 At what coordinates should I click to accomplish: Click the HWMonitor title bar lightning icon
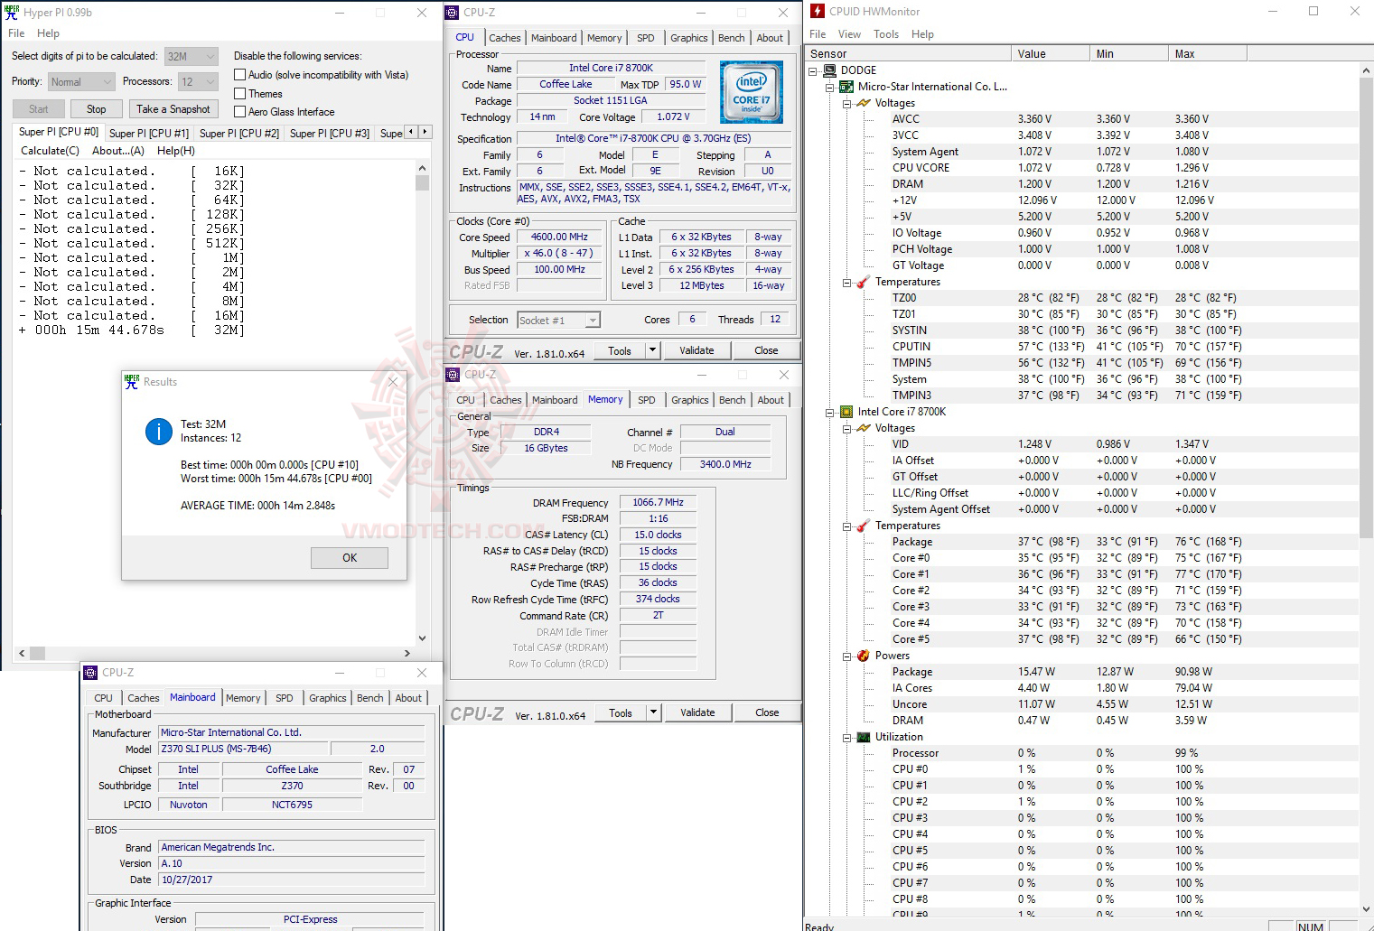tap(818, 12)
